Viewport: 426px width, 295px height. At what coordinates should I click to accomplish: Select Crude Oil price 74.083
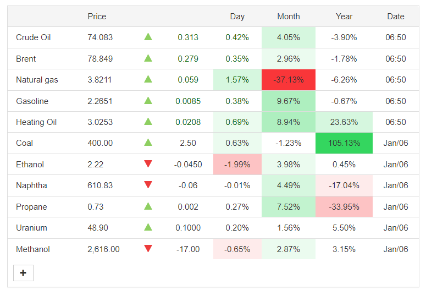pos(100,37)
